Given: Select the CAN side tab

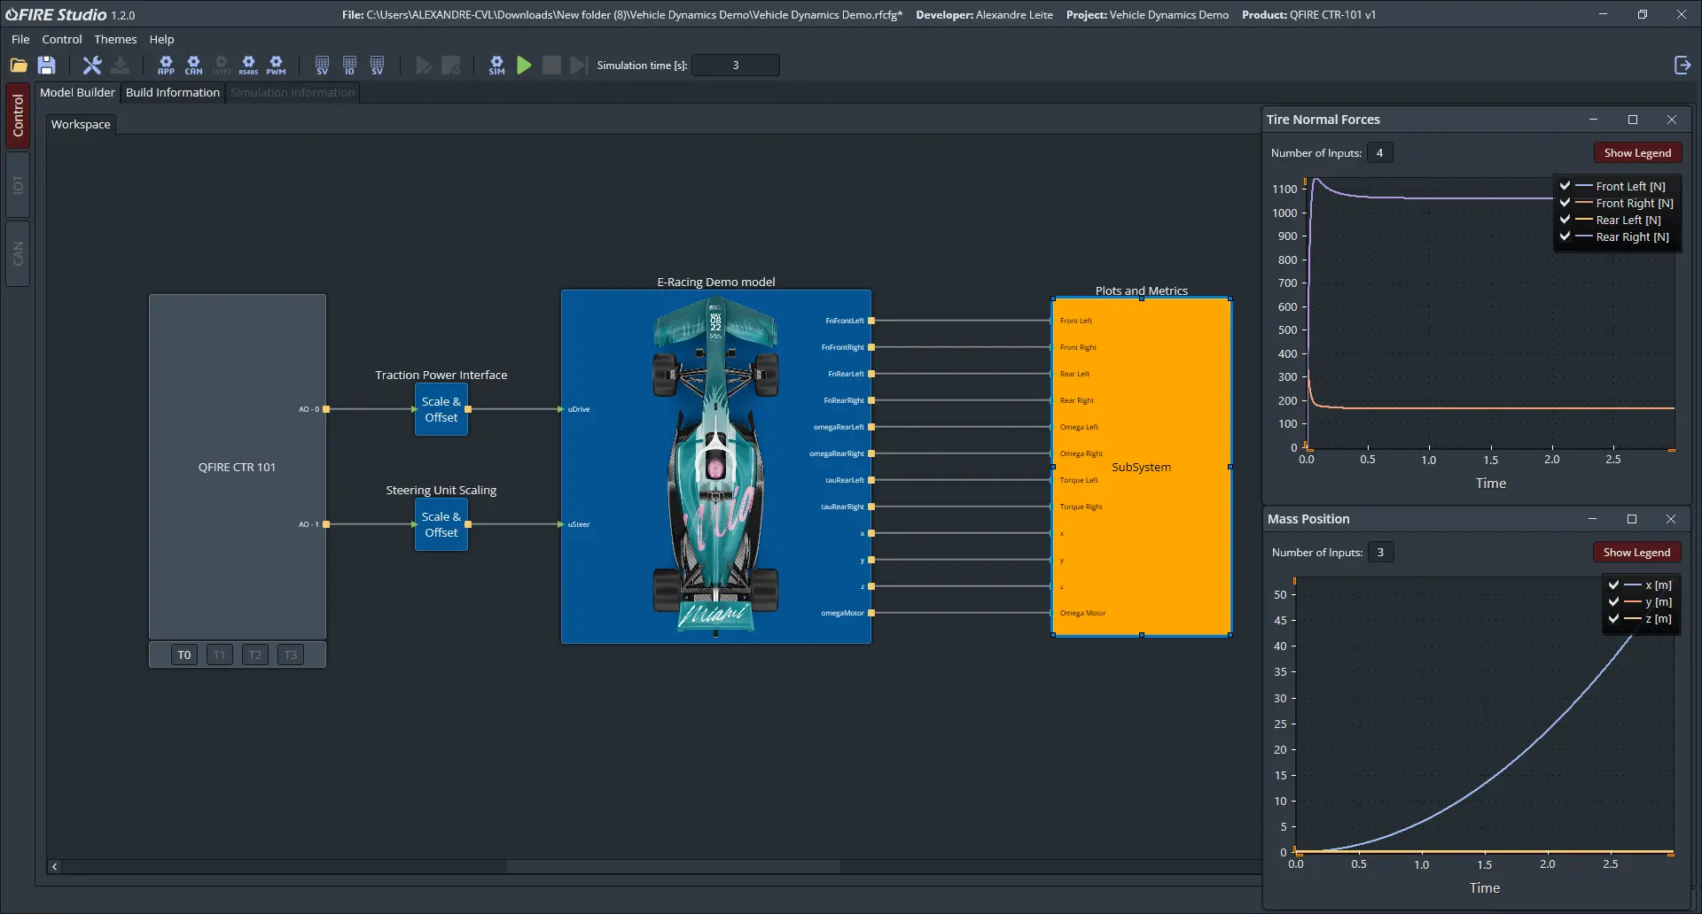Looking at the screenshot, I should (x=18, y=254).
